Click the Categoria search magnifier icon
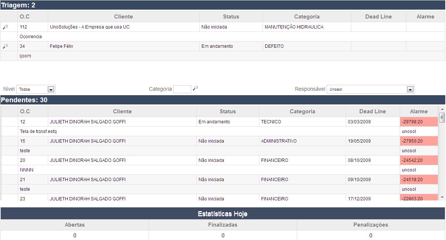446x240 pixels. 196,89
